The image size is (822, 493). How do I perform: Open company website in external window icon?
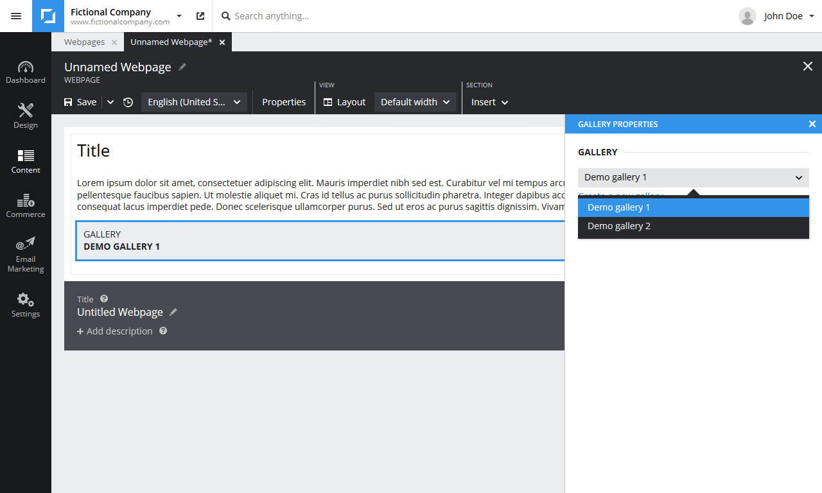click(200, 16)
